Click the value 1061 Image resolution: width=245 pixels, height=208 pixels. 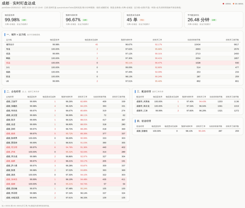pyautogui.click(x=220, y=106)
